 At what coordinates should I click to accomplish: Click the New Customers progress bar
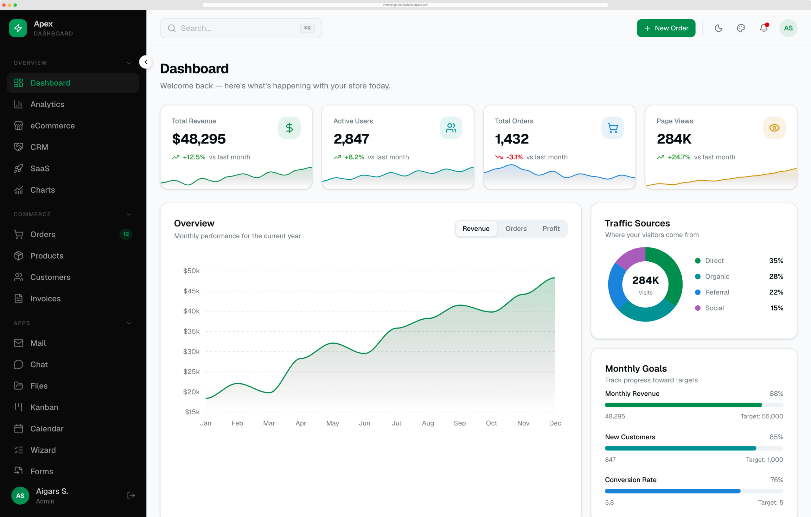[694, 448]
